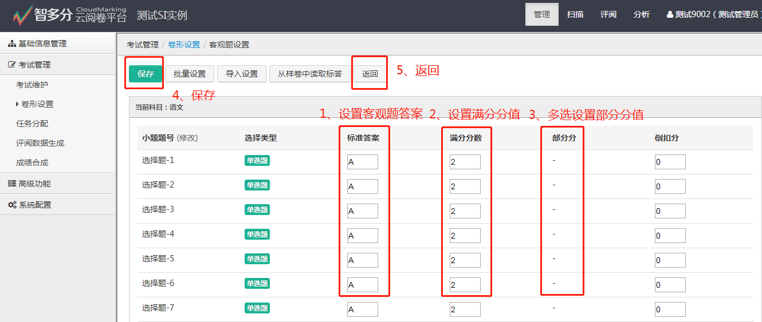Click the 系统配置 gears icon
This screenshot has width=762, height=322.
point(12,205)
